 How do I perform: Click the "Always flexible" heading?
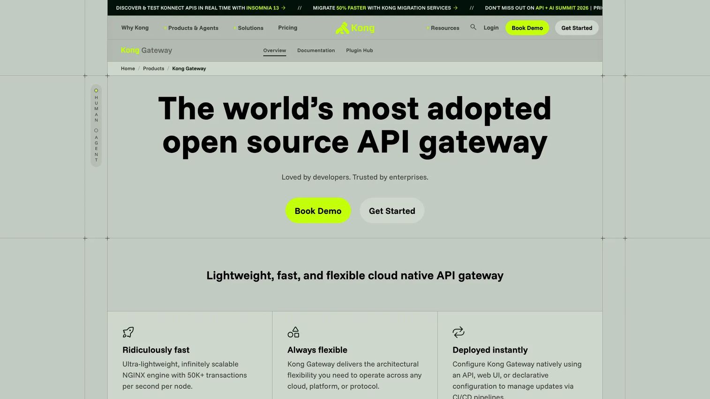point(317,350)
